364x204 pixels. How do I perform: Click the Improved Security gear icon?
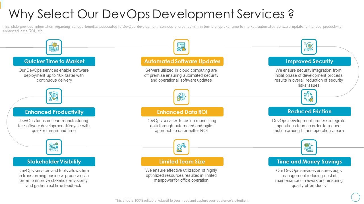pyautogui.click(x=309, y=47)
